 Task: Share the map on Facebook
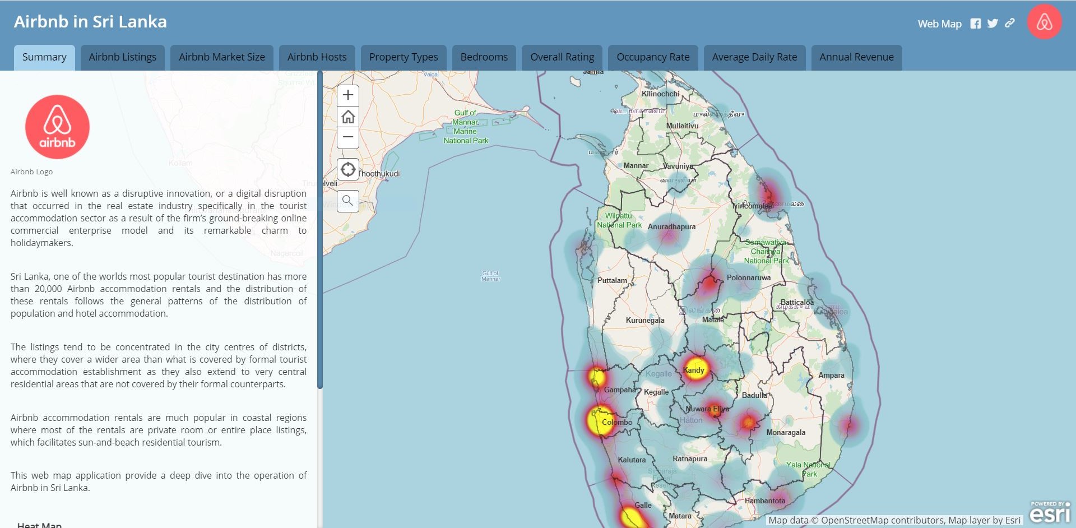976,24
